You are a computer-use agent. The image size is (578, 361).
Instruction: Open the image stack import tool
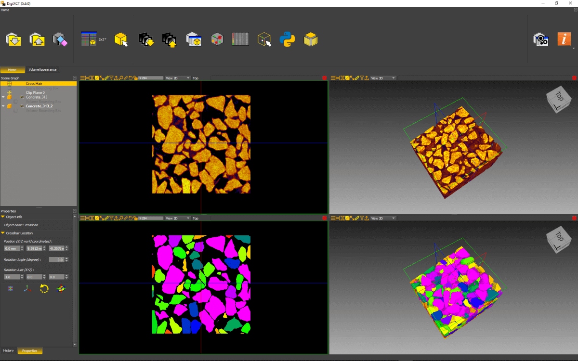click(146, 39)
